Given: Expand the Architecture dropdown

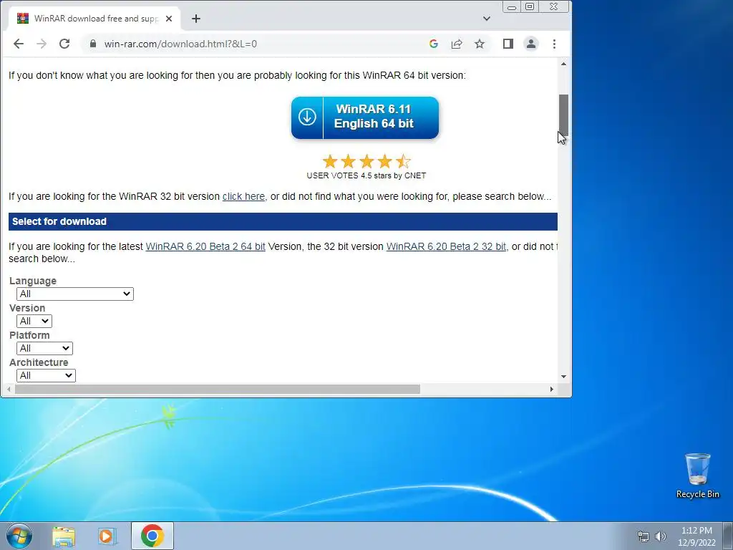Looking at the screenshot, I should [46, 375].
